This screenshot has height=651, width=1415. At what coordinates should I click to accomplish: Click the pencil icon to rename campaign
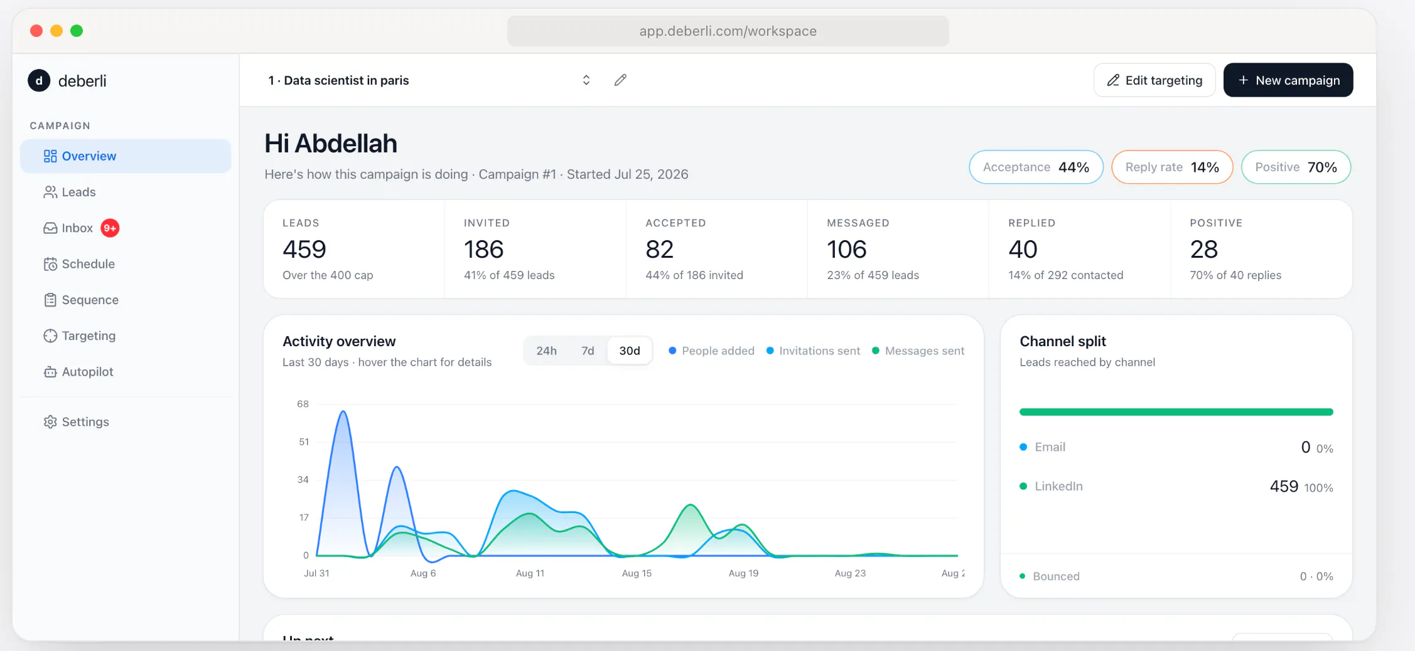click(620, 80)
